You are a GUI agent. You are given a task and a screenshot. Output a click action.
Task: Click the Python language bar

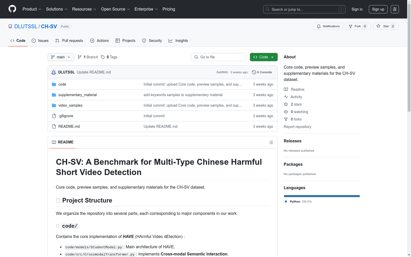click(x=322, y=196)
